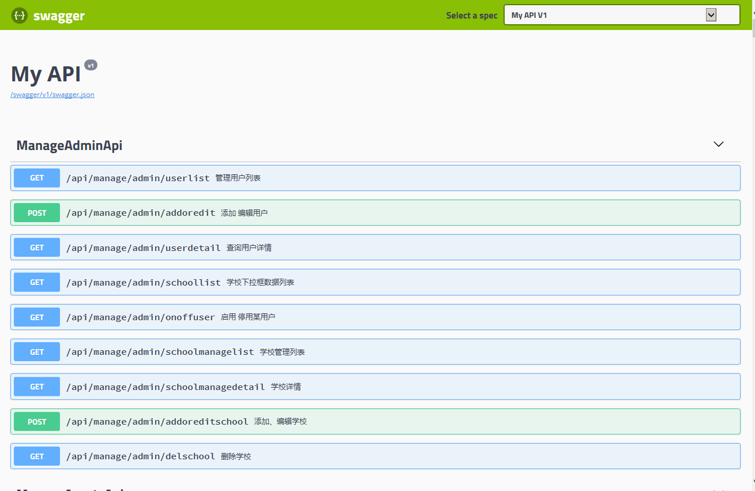
Task: Click the v1 version badge
Action: click(91, 65)
